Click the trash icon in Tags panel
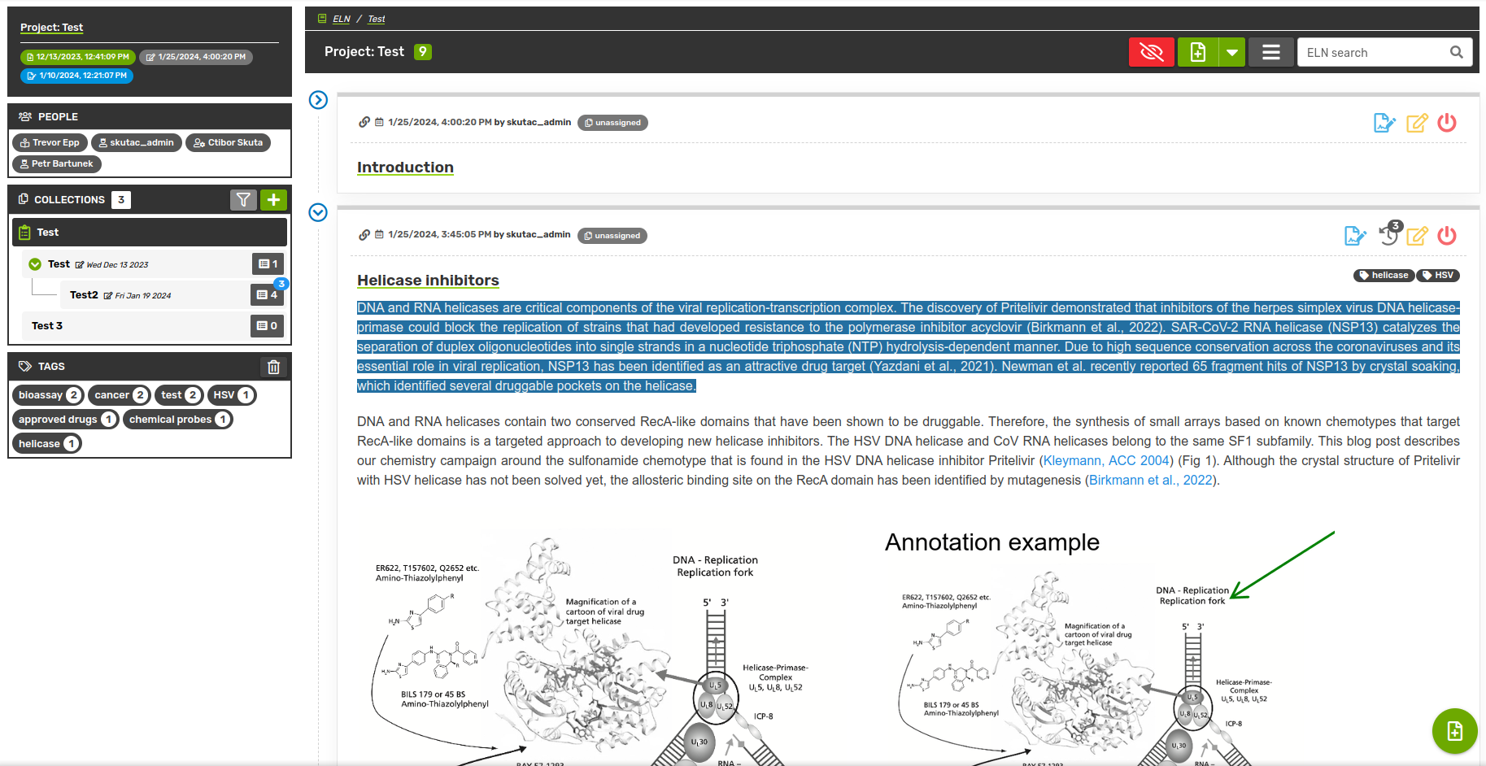Screen dimensions: 1486x766 tap(273, 367)
